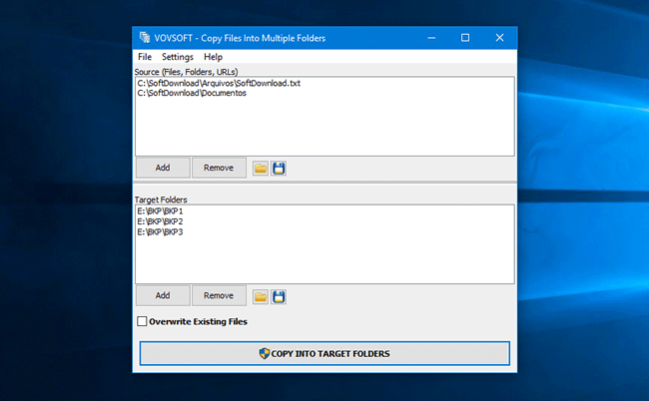Image resolution: width=649 pixels, height=401 pixels.
Task: Open the target folders list folder icon
Action: tap(261, 296)
